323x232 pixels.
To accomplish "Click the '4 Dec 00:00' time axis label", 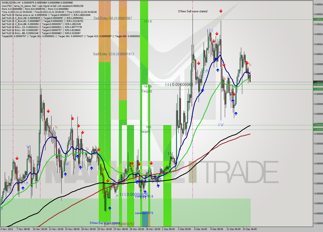I will (x=184, y=229).
